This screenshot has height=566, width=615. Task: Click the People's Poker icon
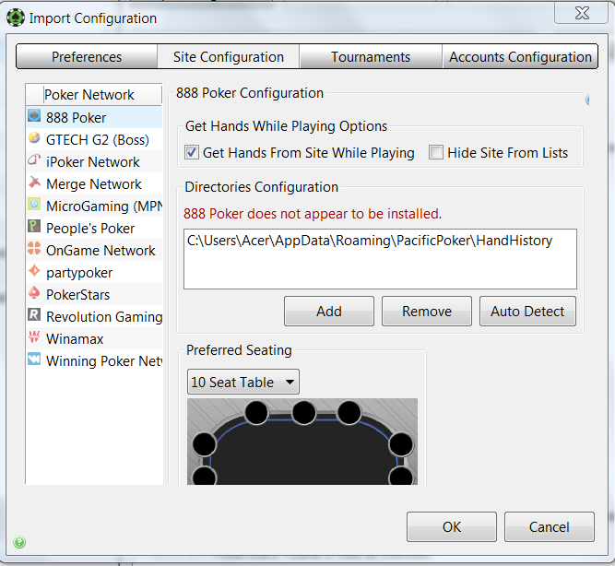(34, 227)
